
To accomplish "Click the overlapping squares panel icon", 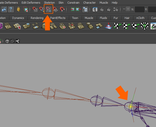I will tap(12, 41).
